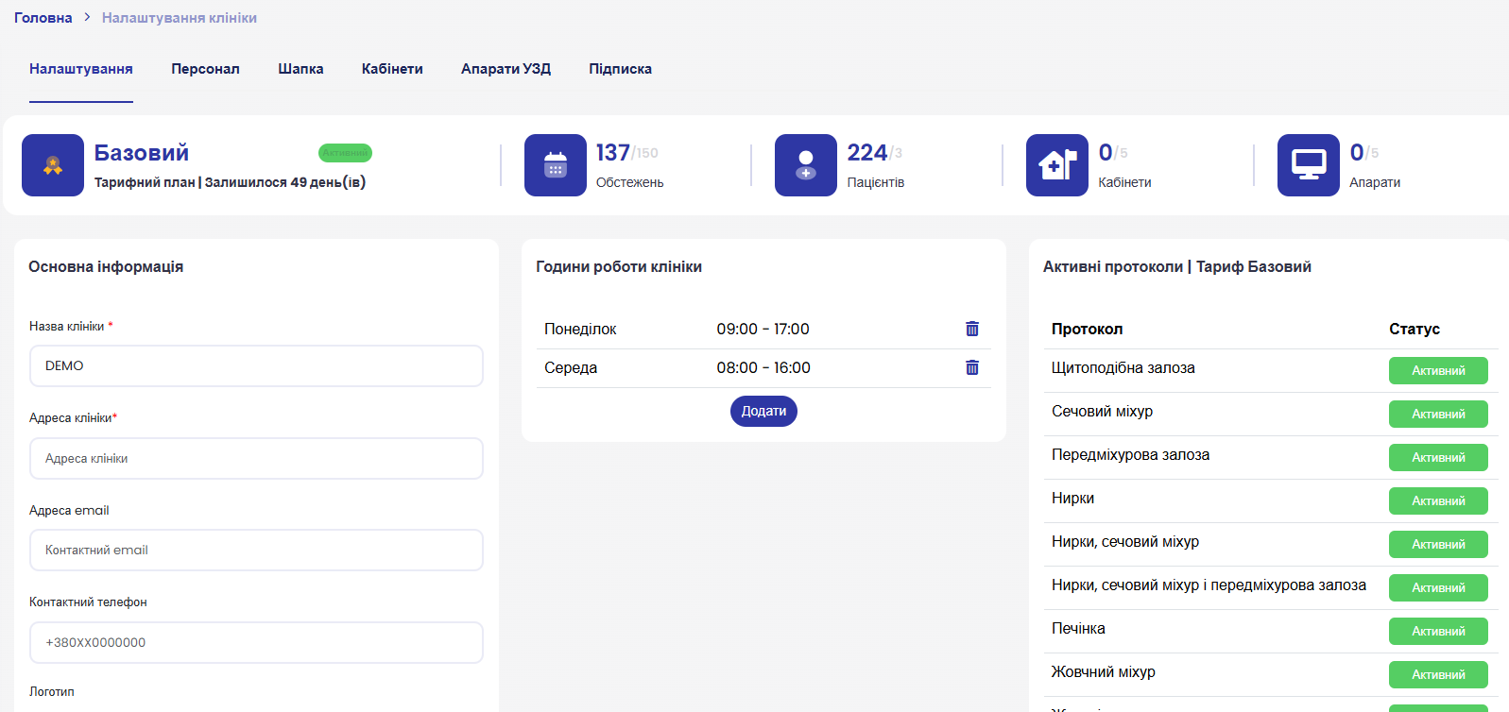Click the Базовий tariff plan badge icon
Screen dimensions: 1509x712
point(53,165)
